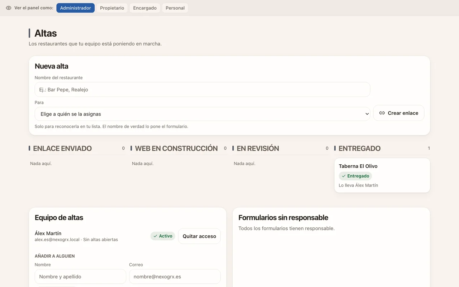Click 'Nada aquí.' under ENLACE ENVIADO
Screen dimensions: 459x287
click(41, 164)
